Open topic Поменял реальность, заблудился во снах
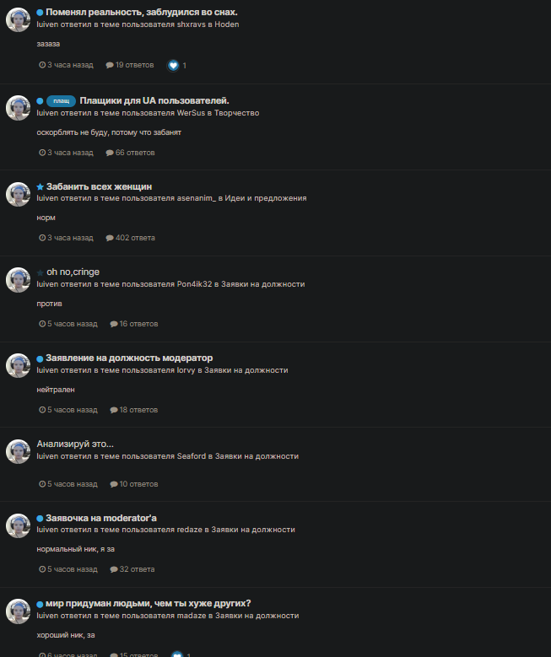The width and height of the screenshot is (551, 657). point(141,12)
